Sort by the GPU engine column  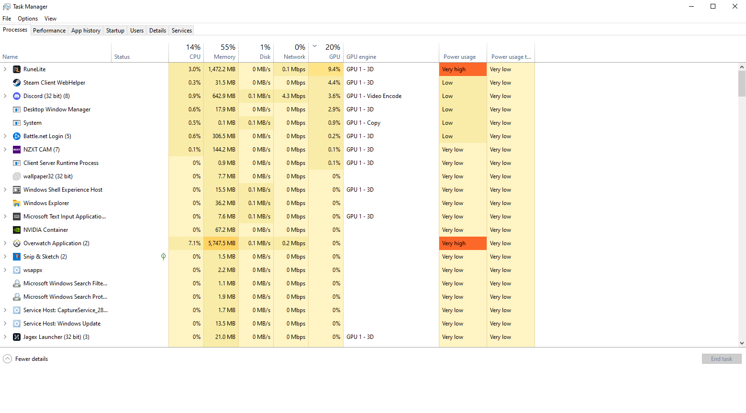pyautogui.click(x=391, y=52)
